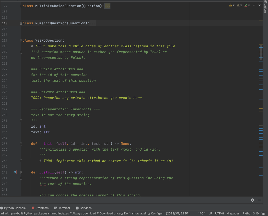This screenshot has height=216, width=268.
Task: Jump to next problem with down chevron
Action: (259, 5)
